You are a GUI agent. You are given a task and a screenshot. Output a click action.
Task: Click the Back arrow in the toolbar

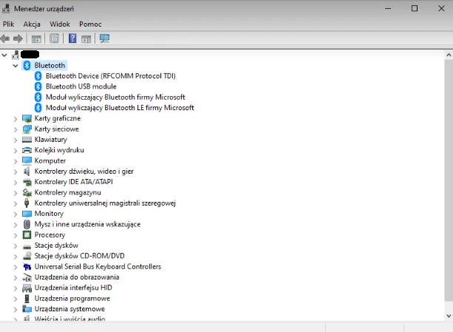point(6,38)
